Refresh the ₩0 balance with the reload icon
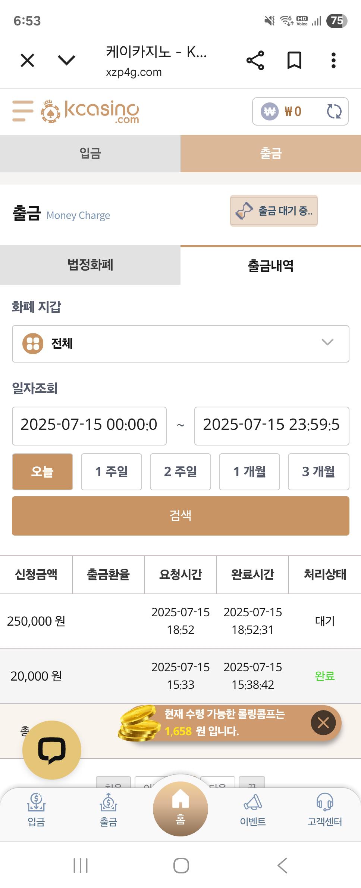Viewport: 361px width, 888px height. [x=334, y=111]
